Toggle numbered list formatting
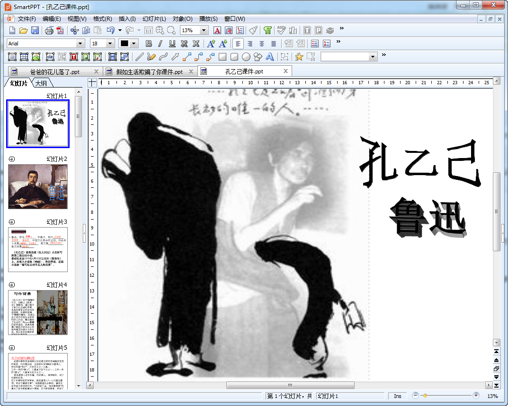This screenshot has height=406, width=508. tap(327, 44)
